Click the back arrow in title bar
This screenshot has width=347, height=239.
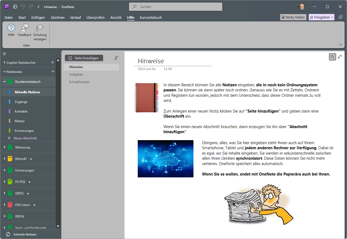(15, 7)
